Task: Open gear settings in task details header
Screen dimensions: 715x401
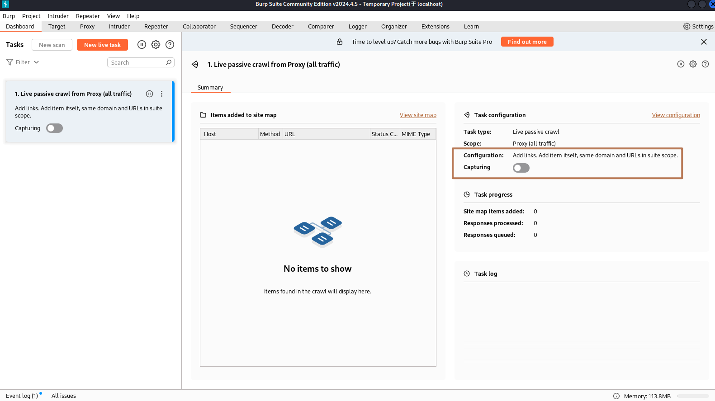Action: point(693,64)
